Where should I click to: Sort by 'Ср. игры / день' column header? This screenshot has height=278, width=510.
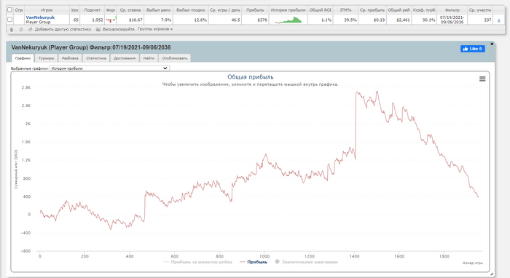(x=224, y=10)
